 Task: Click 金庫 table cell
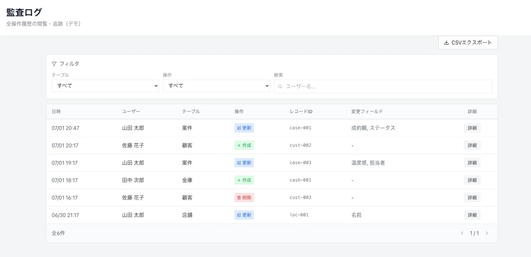click(187, 180)
